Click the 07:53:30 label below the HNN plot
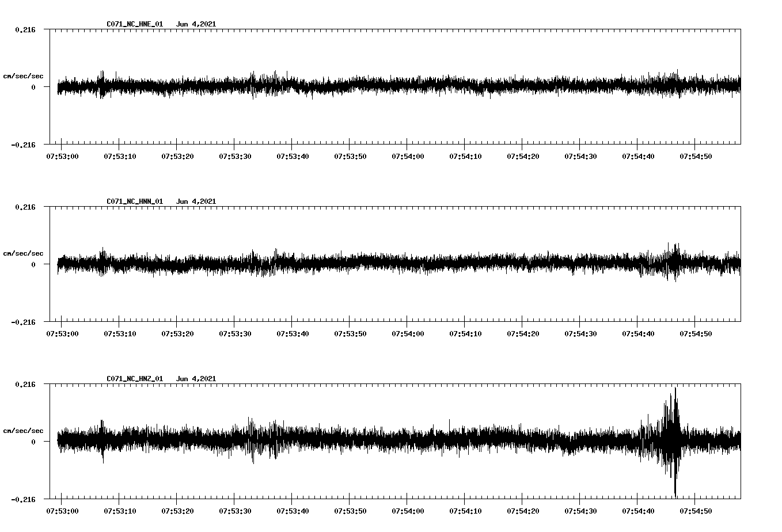Screen dimensions: 782x532 pyautogui.click(x=235, y=333)
